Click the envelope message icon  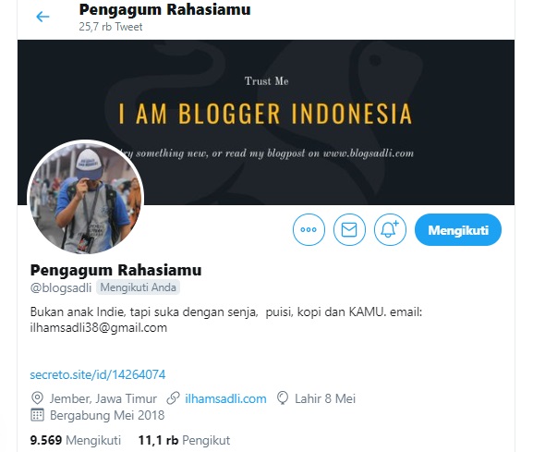click(x=349, y=229)
